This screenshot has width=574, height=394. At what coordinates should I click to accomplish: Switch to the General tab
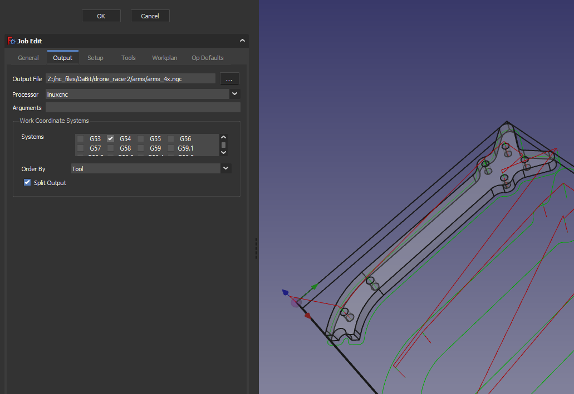(28, 57)
